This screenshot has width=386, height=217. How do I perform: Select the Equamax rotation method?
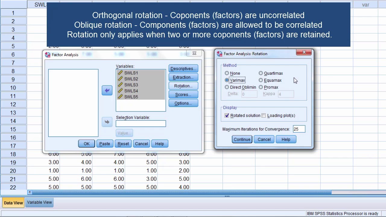pyautogui.click(x=261, y=80)
